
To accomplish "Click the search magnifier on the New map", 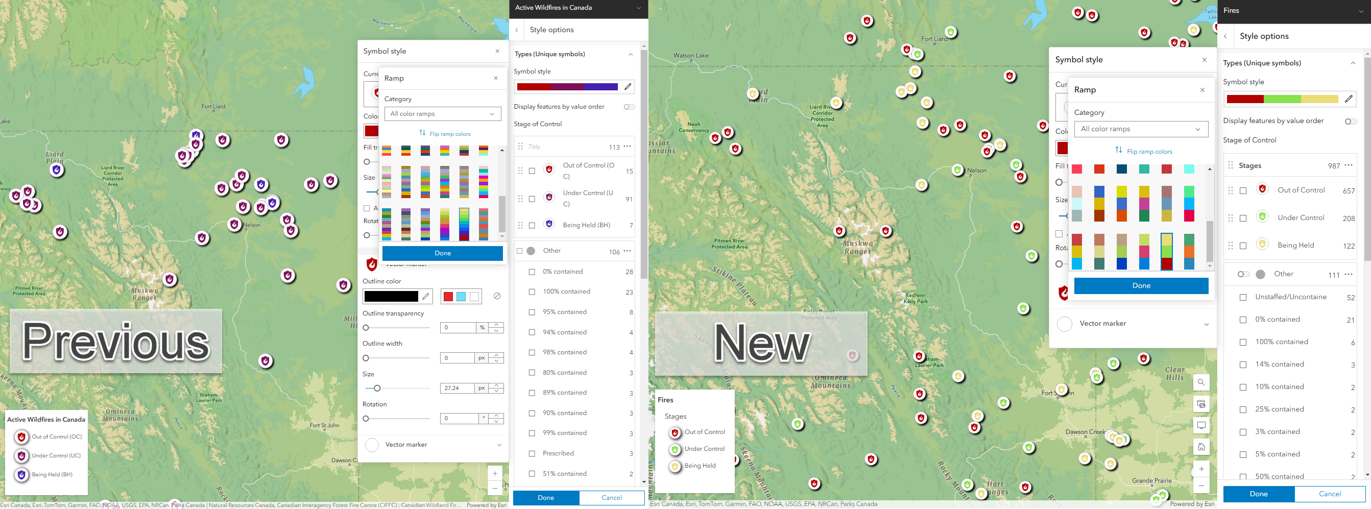I will (1201, 382).
